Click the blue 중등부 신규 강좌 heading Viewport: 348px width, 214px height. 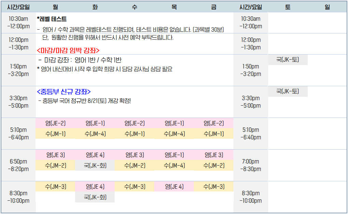click(63, 92)
